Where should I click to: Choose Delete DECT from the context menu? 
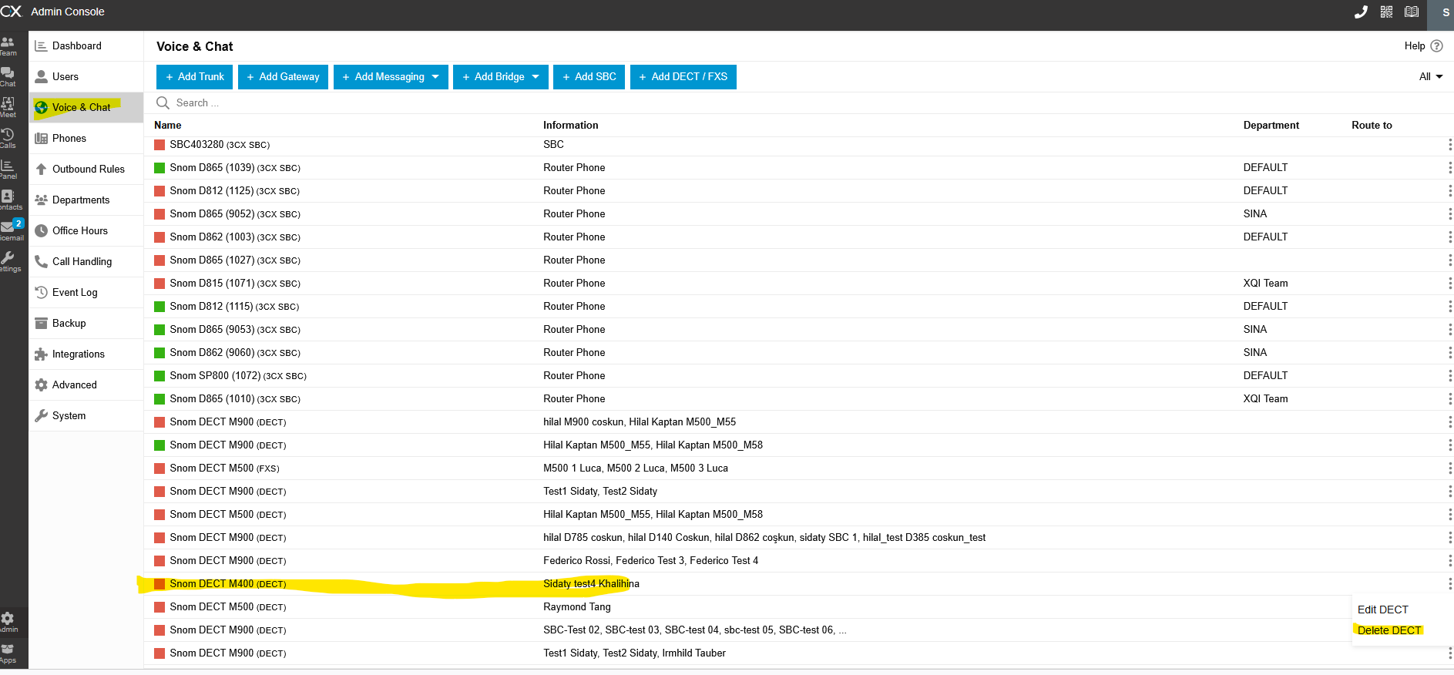(1389, 630)
